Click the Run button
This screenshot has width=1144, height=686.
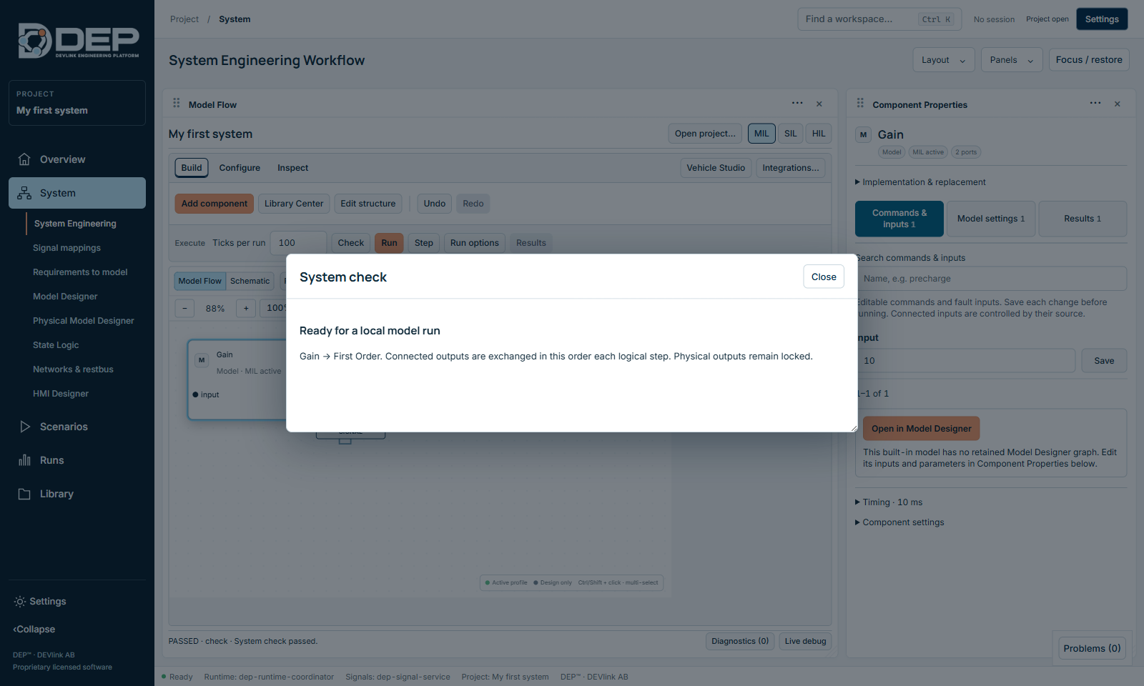[x=389, y=243]
